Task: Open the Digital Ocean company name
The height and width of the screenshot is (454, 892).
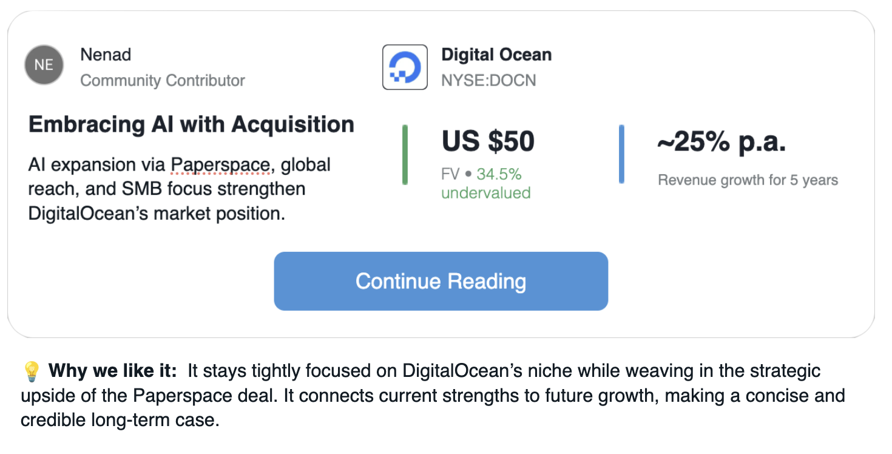Action: click(x=496, y=55)
